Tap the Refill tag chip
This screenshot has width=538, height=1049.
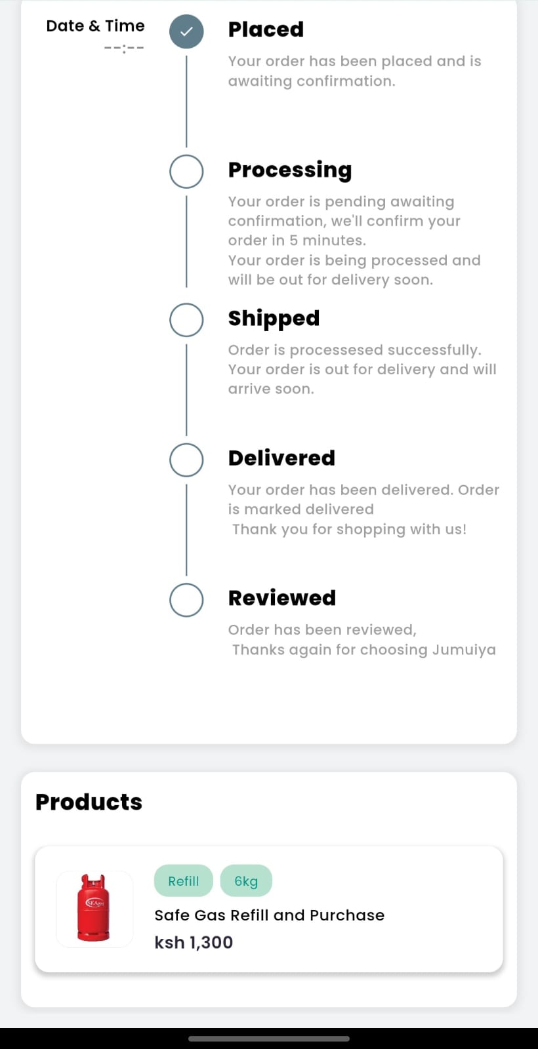pos(183,881)
